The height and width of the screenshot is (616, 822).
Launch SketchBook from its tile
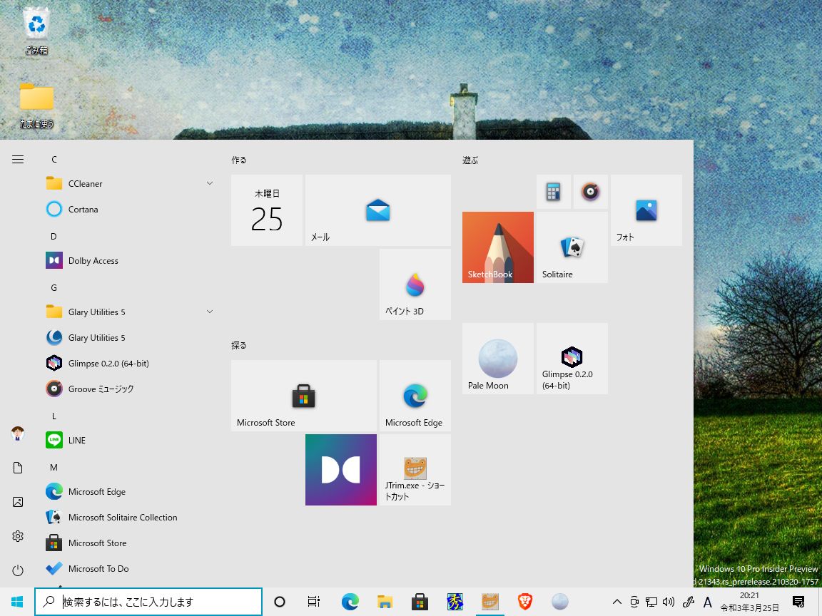[x=497, y=247]
